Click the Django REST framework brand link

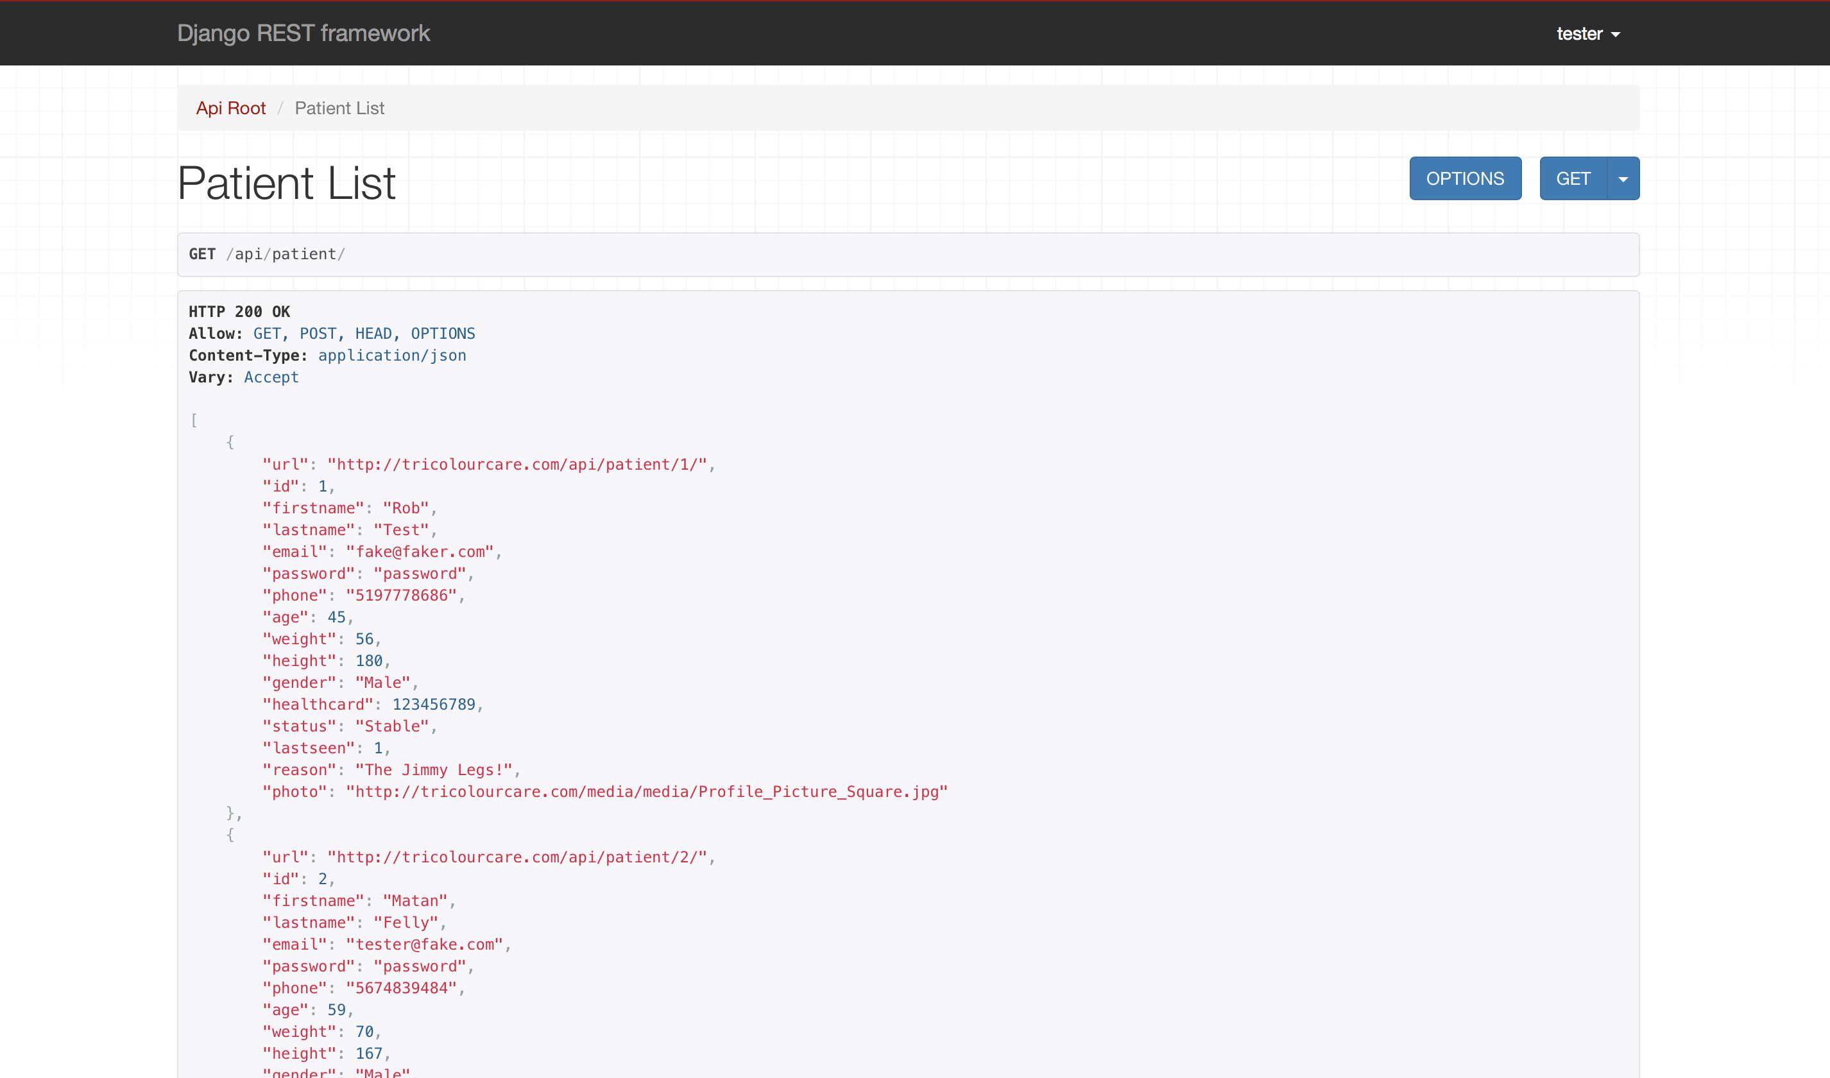[304, 33]
